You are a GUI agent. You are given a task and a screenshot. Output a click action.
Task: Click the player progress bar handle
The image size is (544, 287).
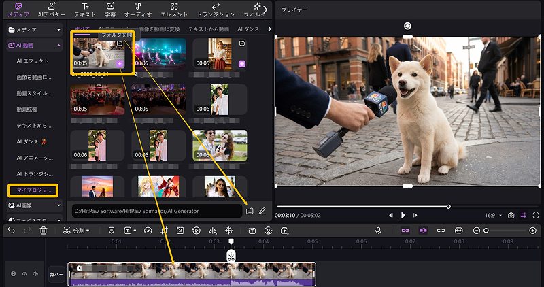pyautogui.click(x=449, y=207)
